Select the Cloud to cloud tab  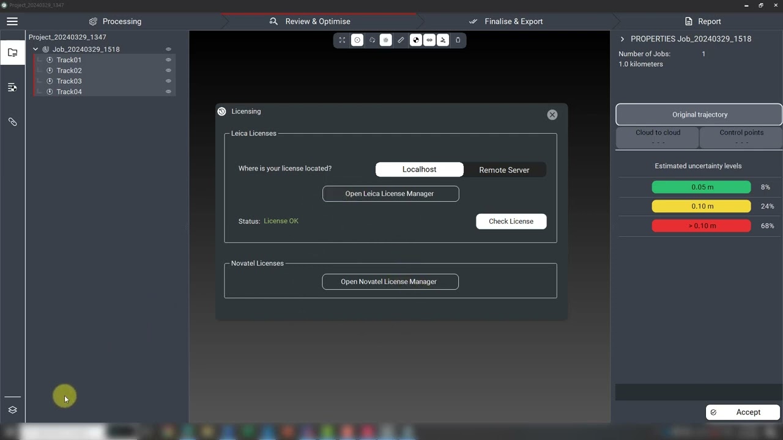[658, 137]
